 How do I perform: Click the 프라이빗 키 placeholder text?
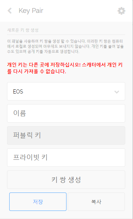(30, 157)
